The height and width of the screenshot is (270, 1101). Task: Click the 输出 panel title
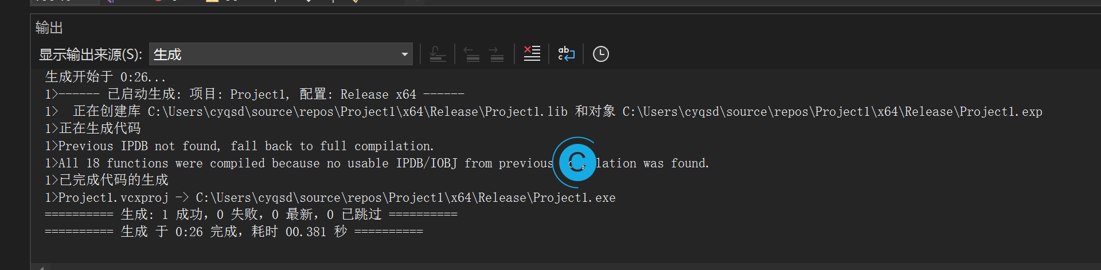(x=49, y=28)
